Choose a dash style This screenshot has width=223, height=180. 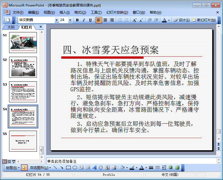coord(157,168)
